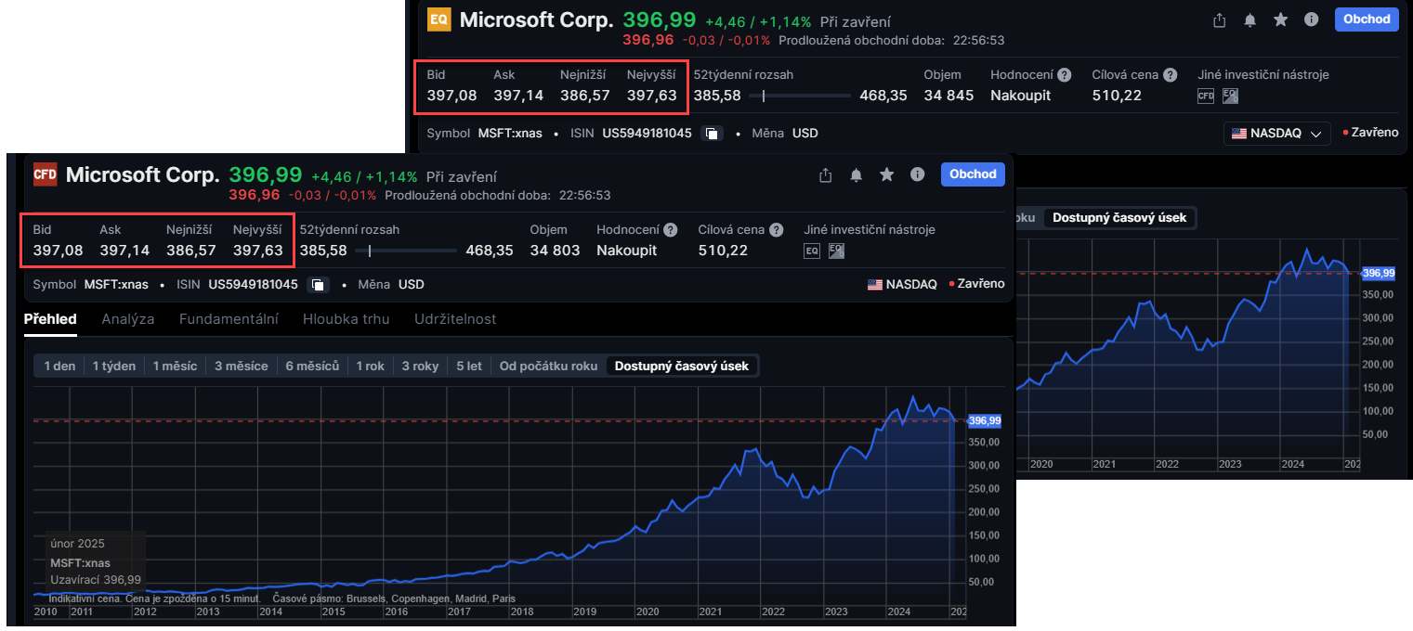Add to favorites via star in CFD window
The height and width of the screenshot is (631, 1413).
click(887, 174)
